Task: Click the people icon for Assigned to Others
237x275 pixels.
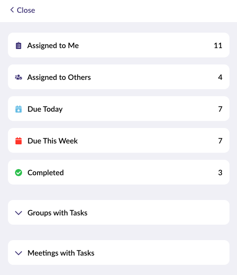Action: tap(19, 77)
